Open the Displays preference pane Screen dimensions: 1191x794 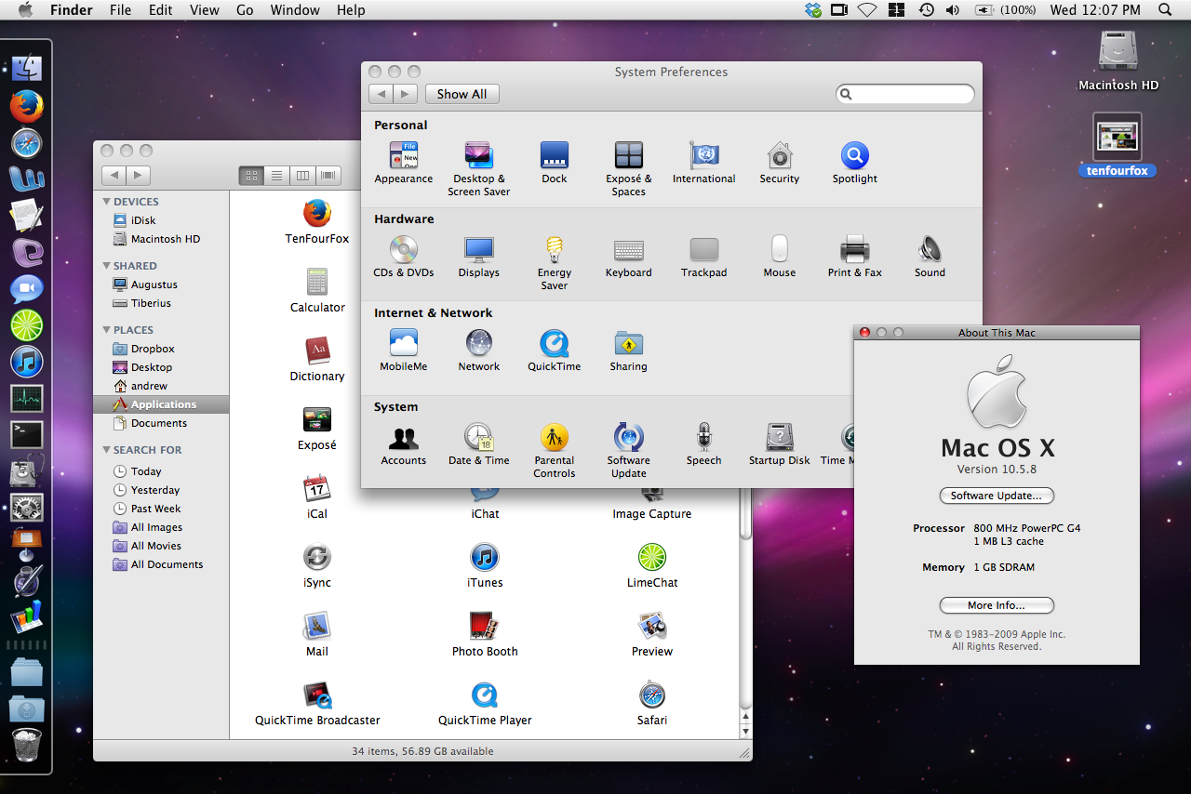point(478,249)
